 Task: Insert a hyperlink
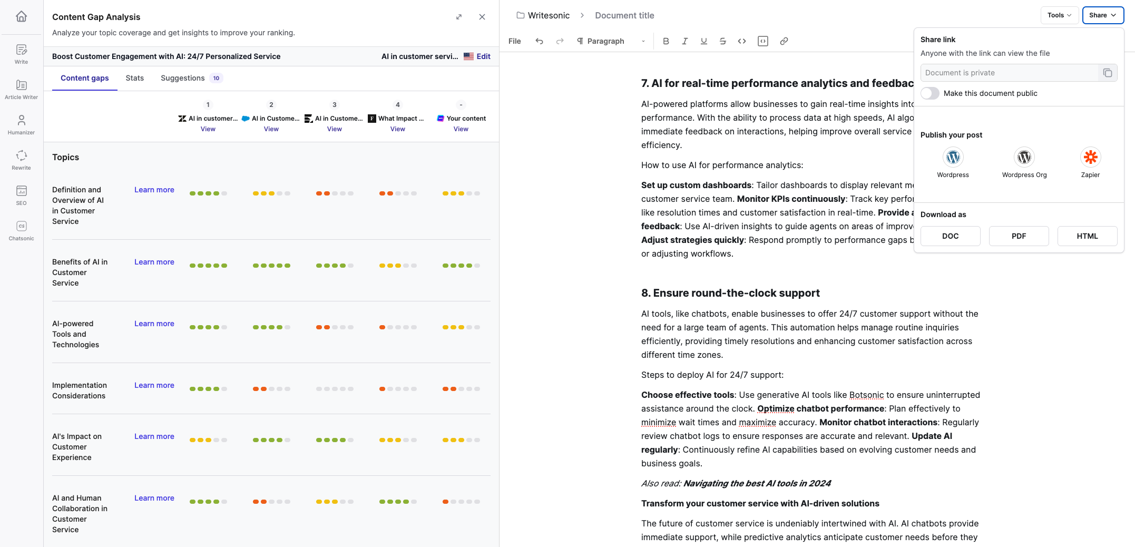(784, 41)
